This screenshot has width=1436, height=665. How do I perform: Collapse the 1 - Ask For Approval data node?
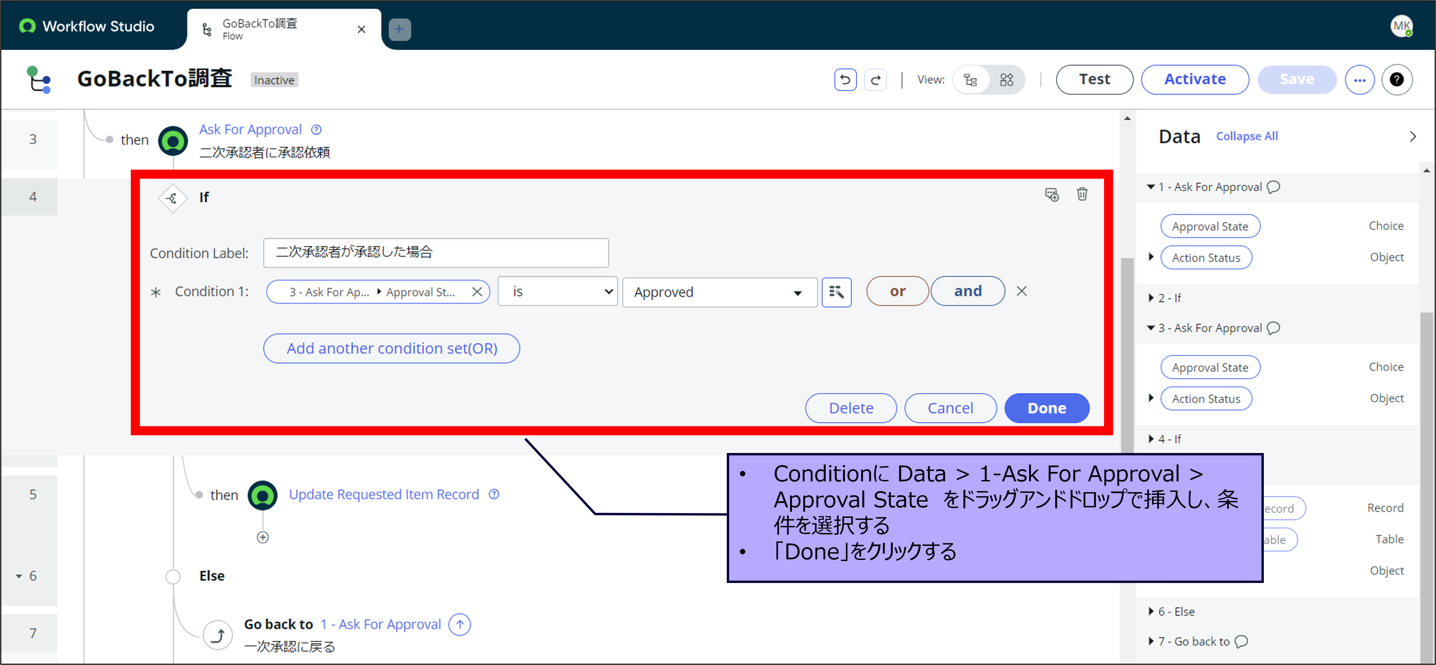[x=1150, y=187]
